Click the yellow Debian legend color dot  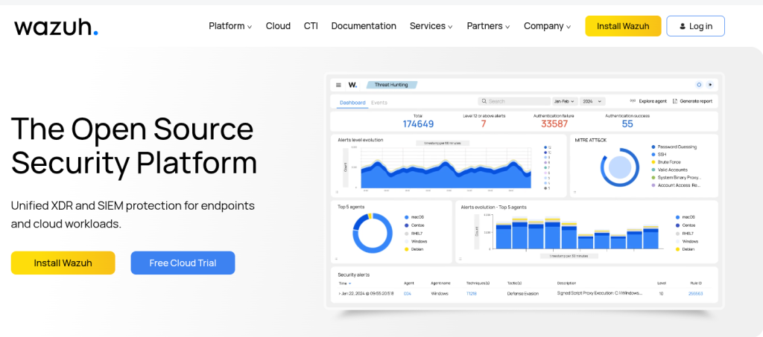pyautogui.click(x=406, y=249)
